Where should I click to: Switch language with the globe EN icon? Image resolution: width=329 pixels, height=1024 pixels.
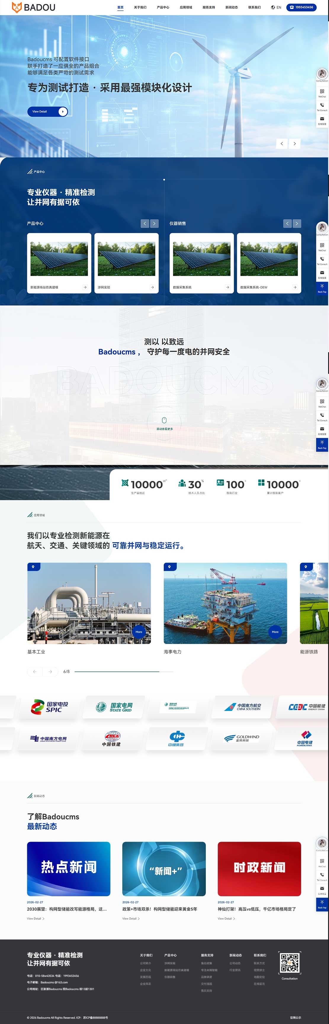[x=276, y=7]
